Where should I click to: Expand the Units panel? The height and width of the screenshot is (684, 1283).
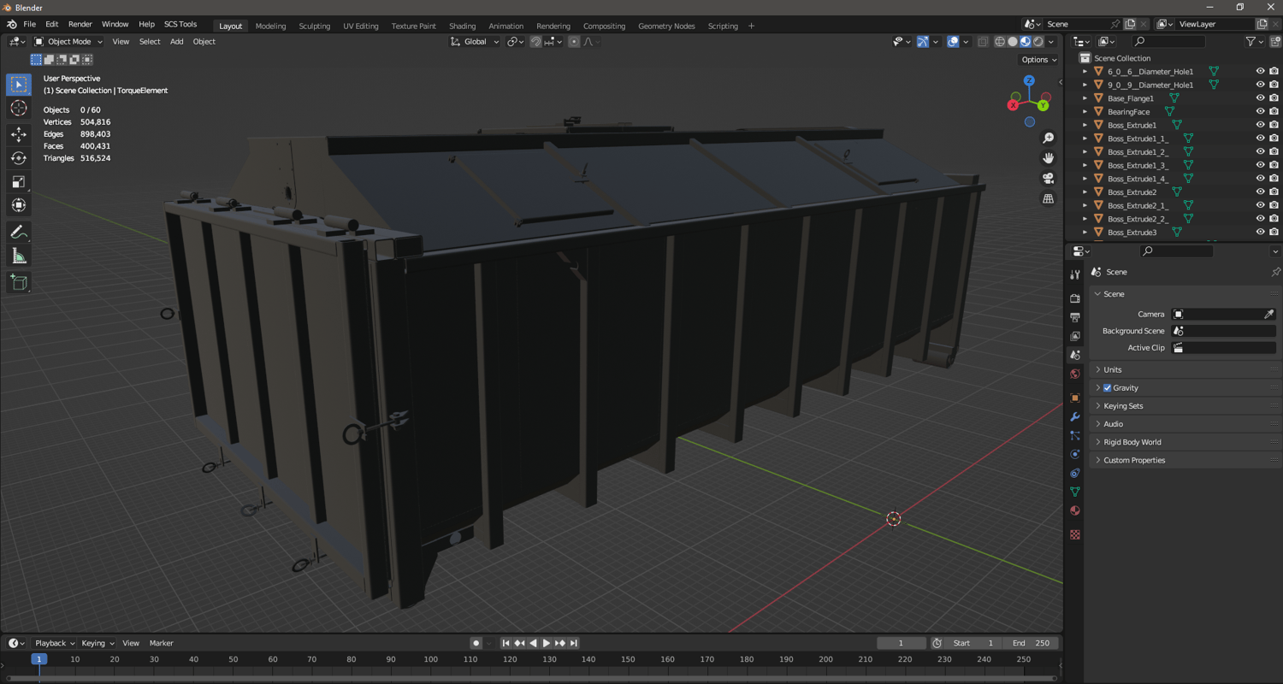pos(1112,370)
